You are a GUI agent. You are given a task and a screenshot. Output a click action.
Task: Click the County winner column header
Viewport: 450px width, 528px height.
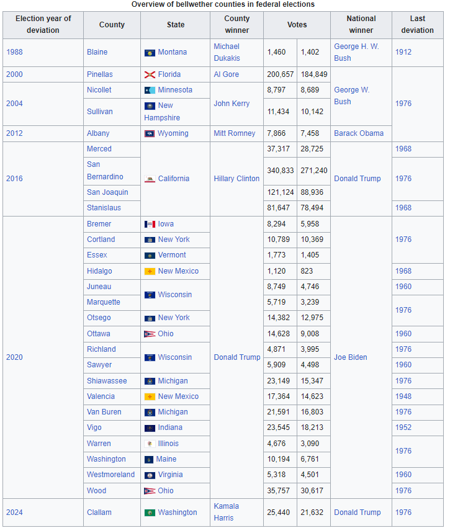[x=236, y=25]
